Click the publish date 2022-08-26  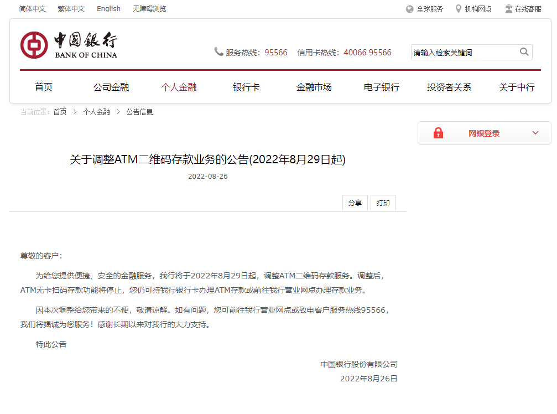pos(208,176)
